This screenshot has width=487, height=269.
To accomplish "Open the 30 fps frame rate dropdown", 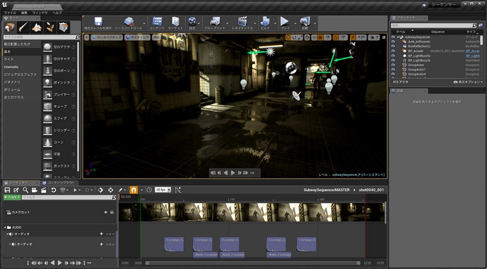I will click(163, 190).
